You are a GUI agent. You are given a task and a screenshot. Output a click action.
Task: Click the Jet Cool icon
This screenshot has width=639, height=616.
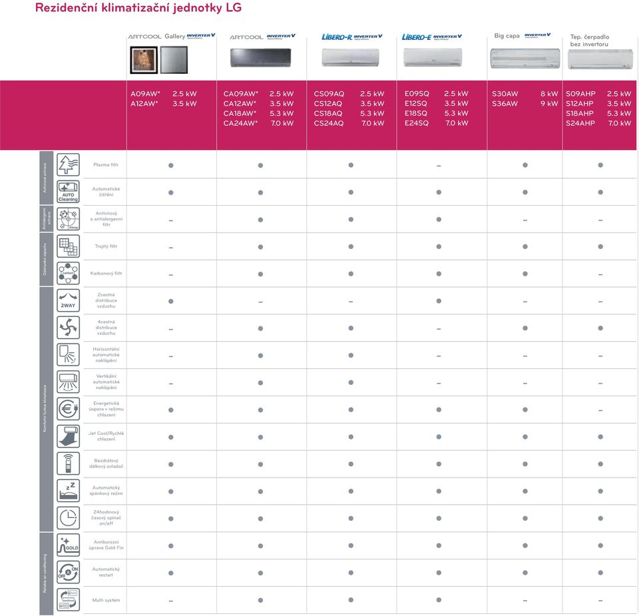pyautogui.click(x=68, y=436)
